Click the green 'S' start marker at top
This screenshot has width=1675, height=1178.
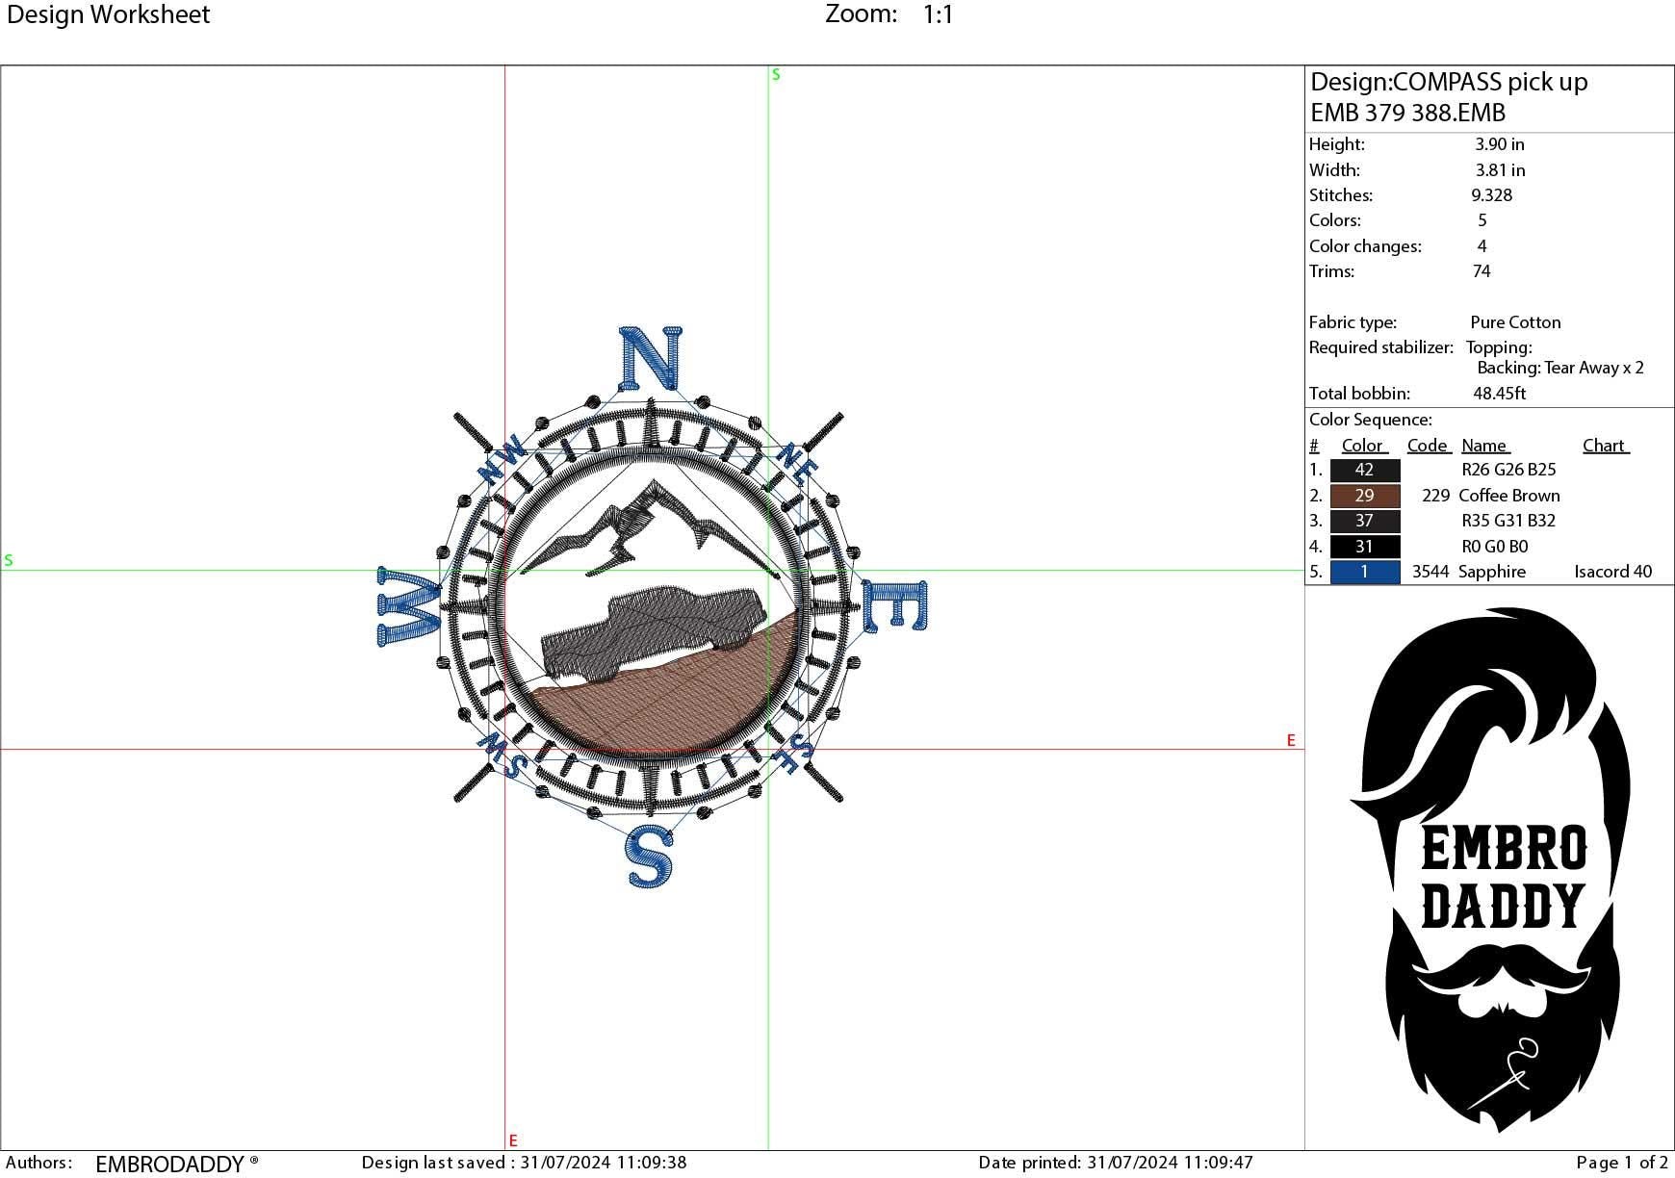776,75
